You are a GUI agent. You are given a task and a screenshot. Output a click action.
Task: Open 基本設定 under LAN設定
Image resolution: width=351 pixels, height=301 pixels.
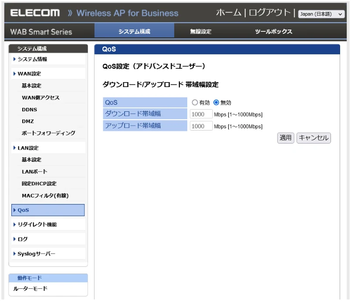point(31,160)
